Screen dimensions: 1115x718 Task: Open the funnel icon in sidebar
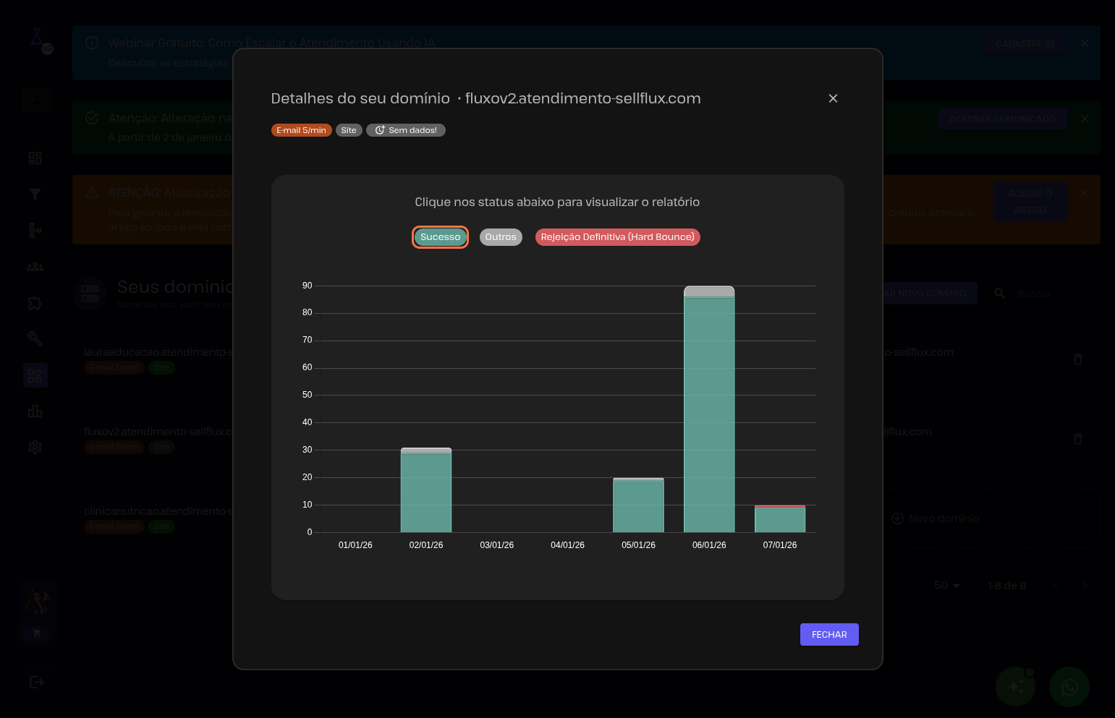pyautogui.click(x=35, y=194)
